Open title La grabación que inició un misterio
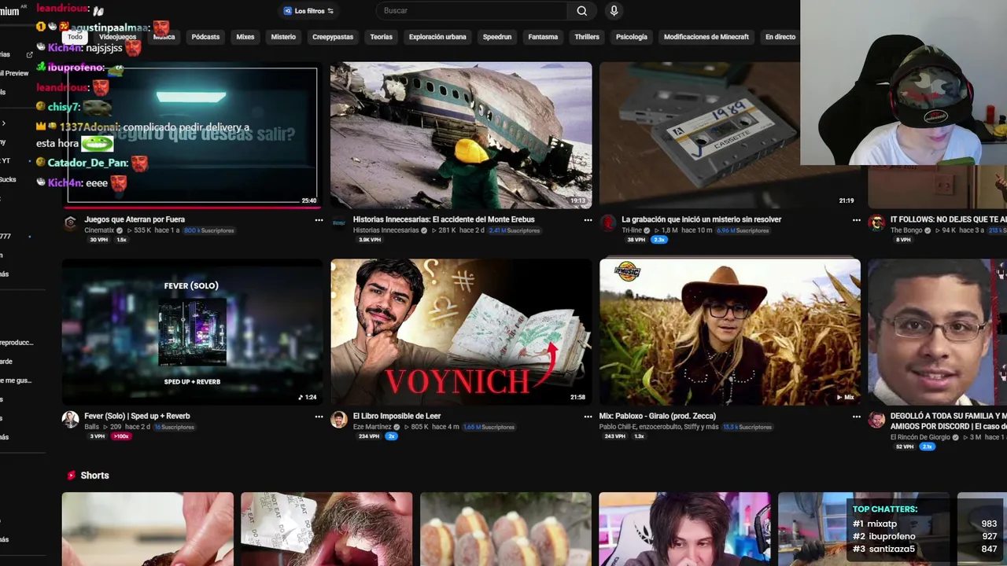The image size is (1007, 566). point(701,219)
